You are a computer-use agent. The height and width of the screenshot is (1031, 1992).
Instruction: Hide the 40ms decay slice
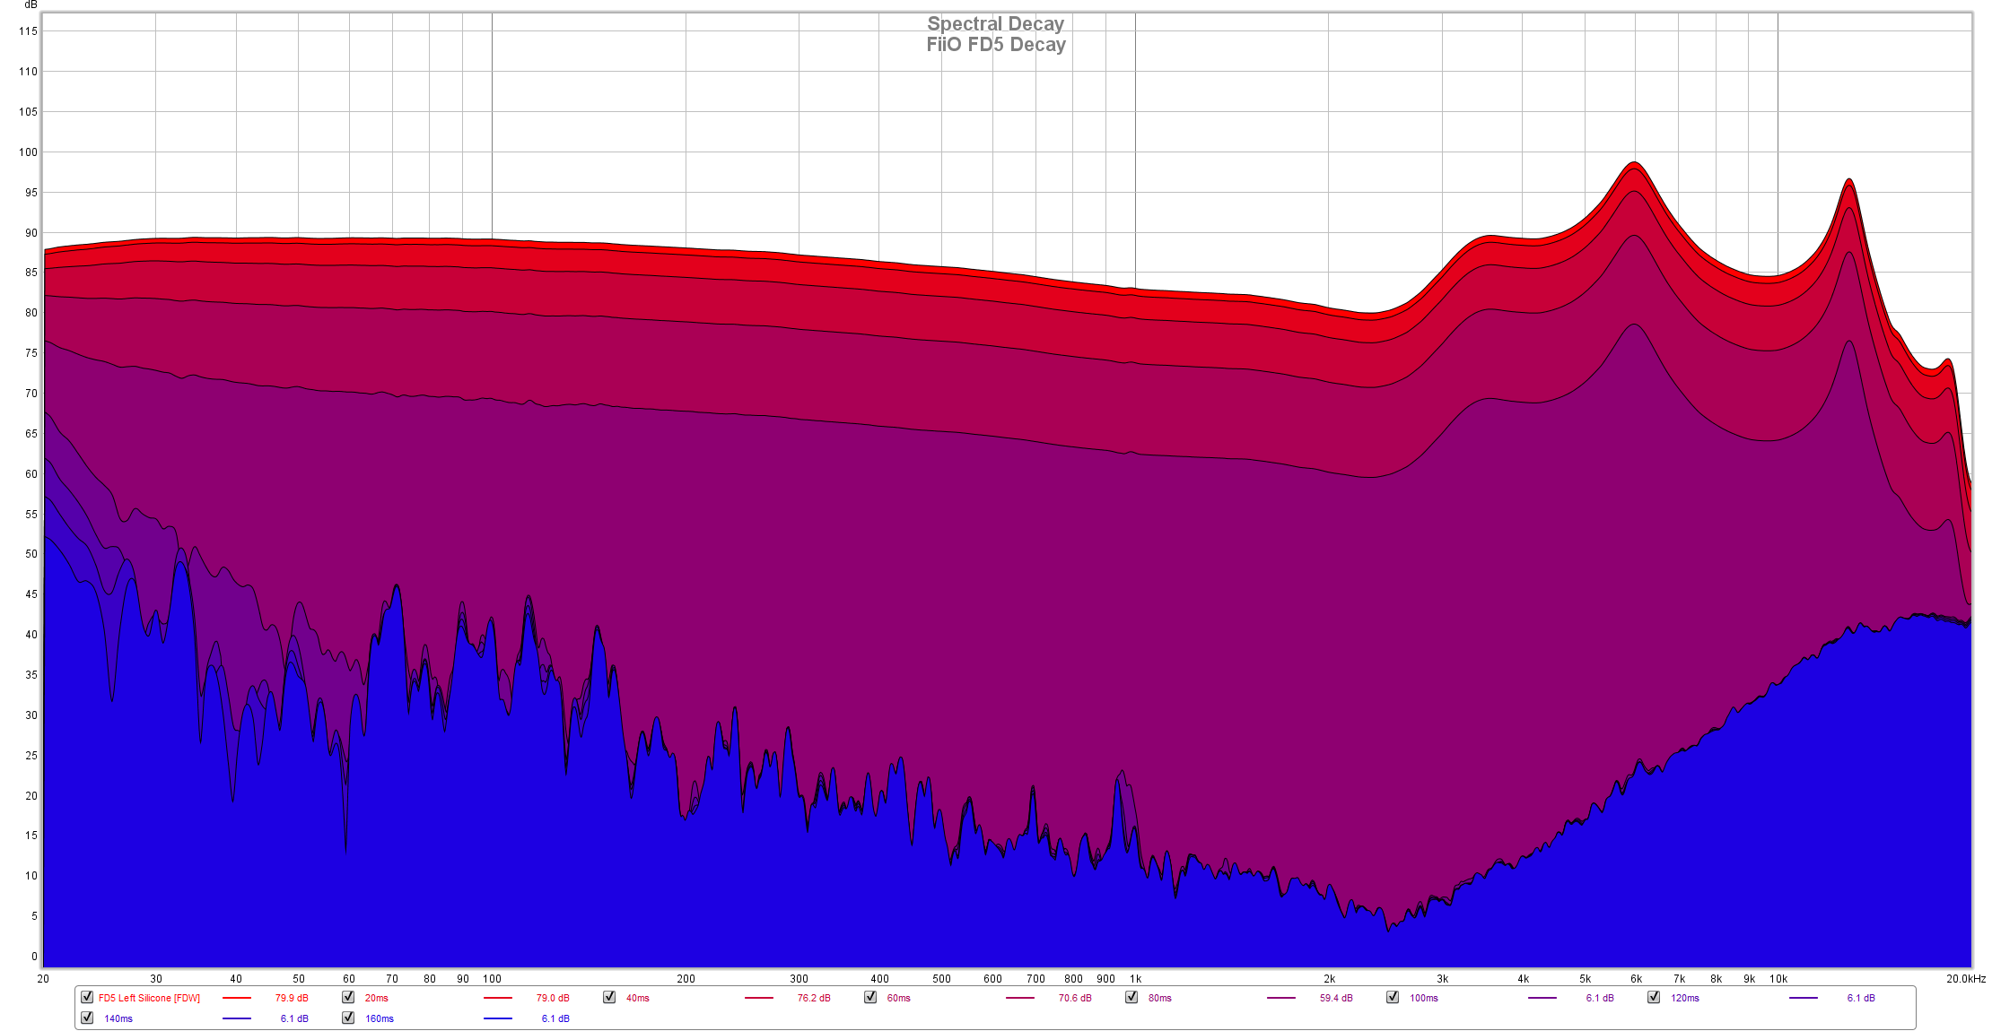click(609, 997)
